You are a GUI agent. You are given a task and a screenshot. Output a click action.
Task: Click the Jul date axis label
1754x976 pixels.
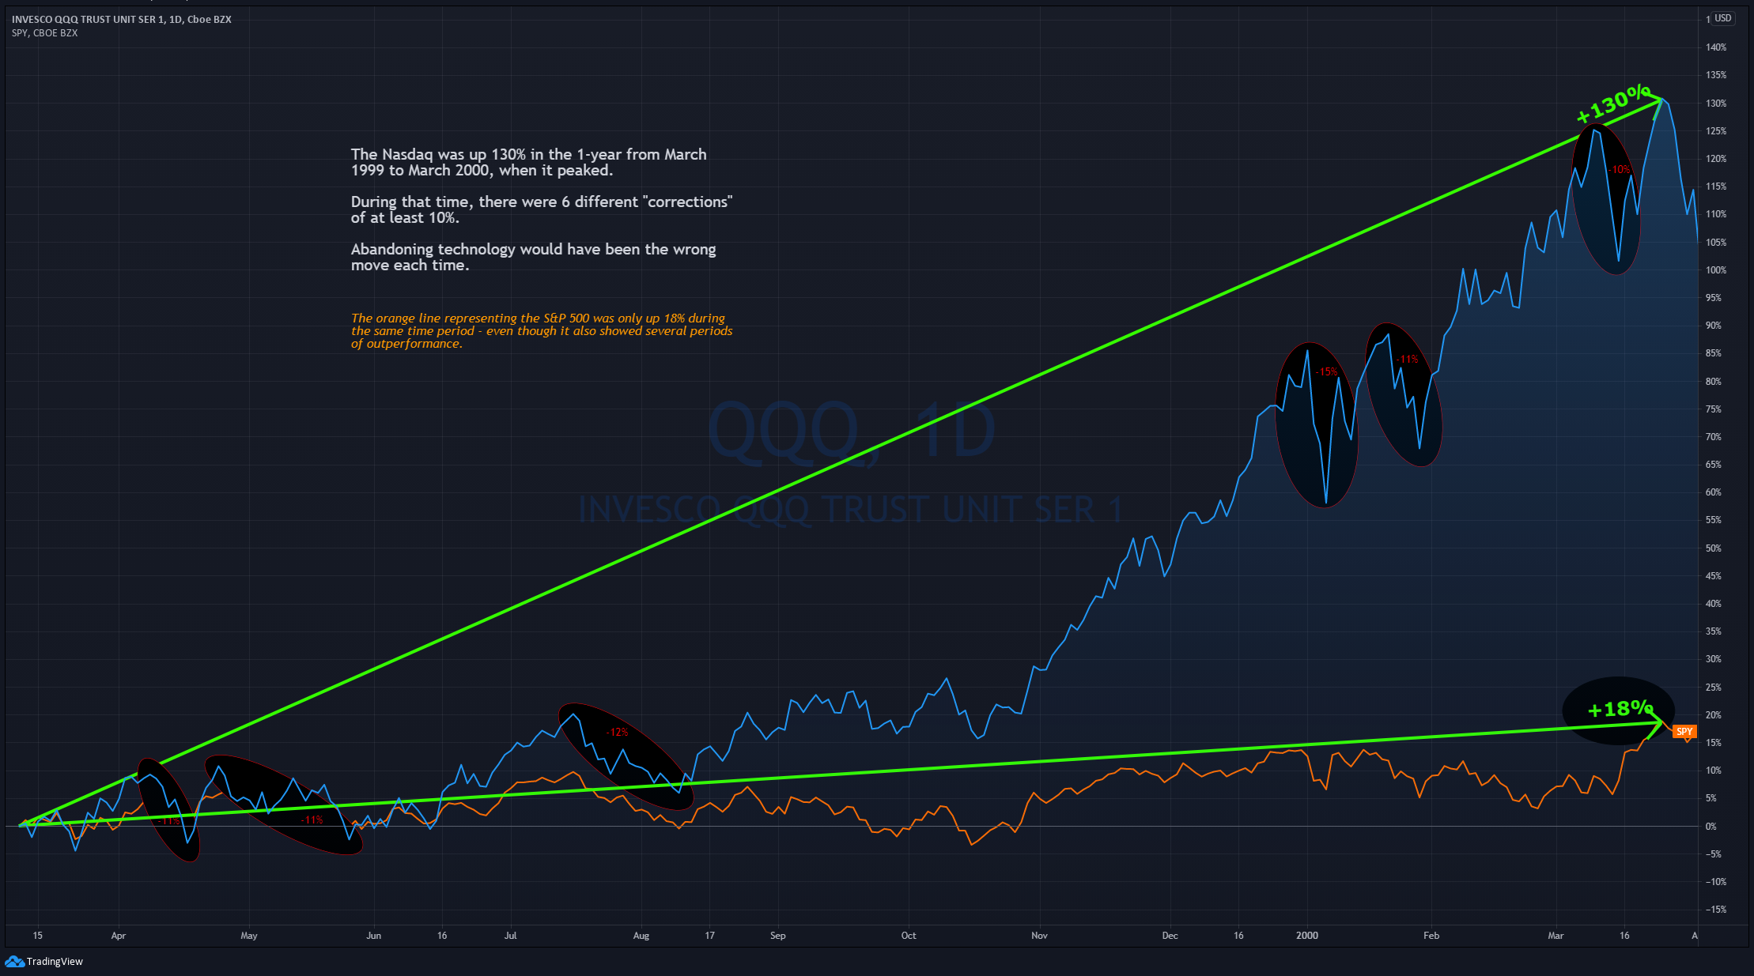pyautogui.click(x=511, y=936)
